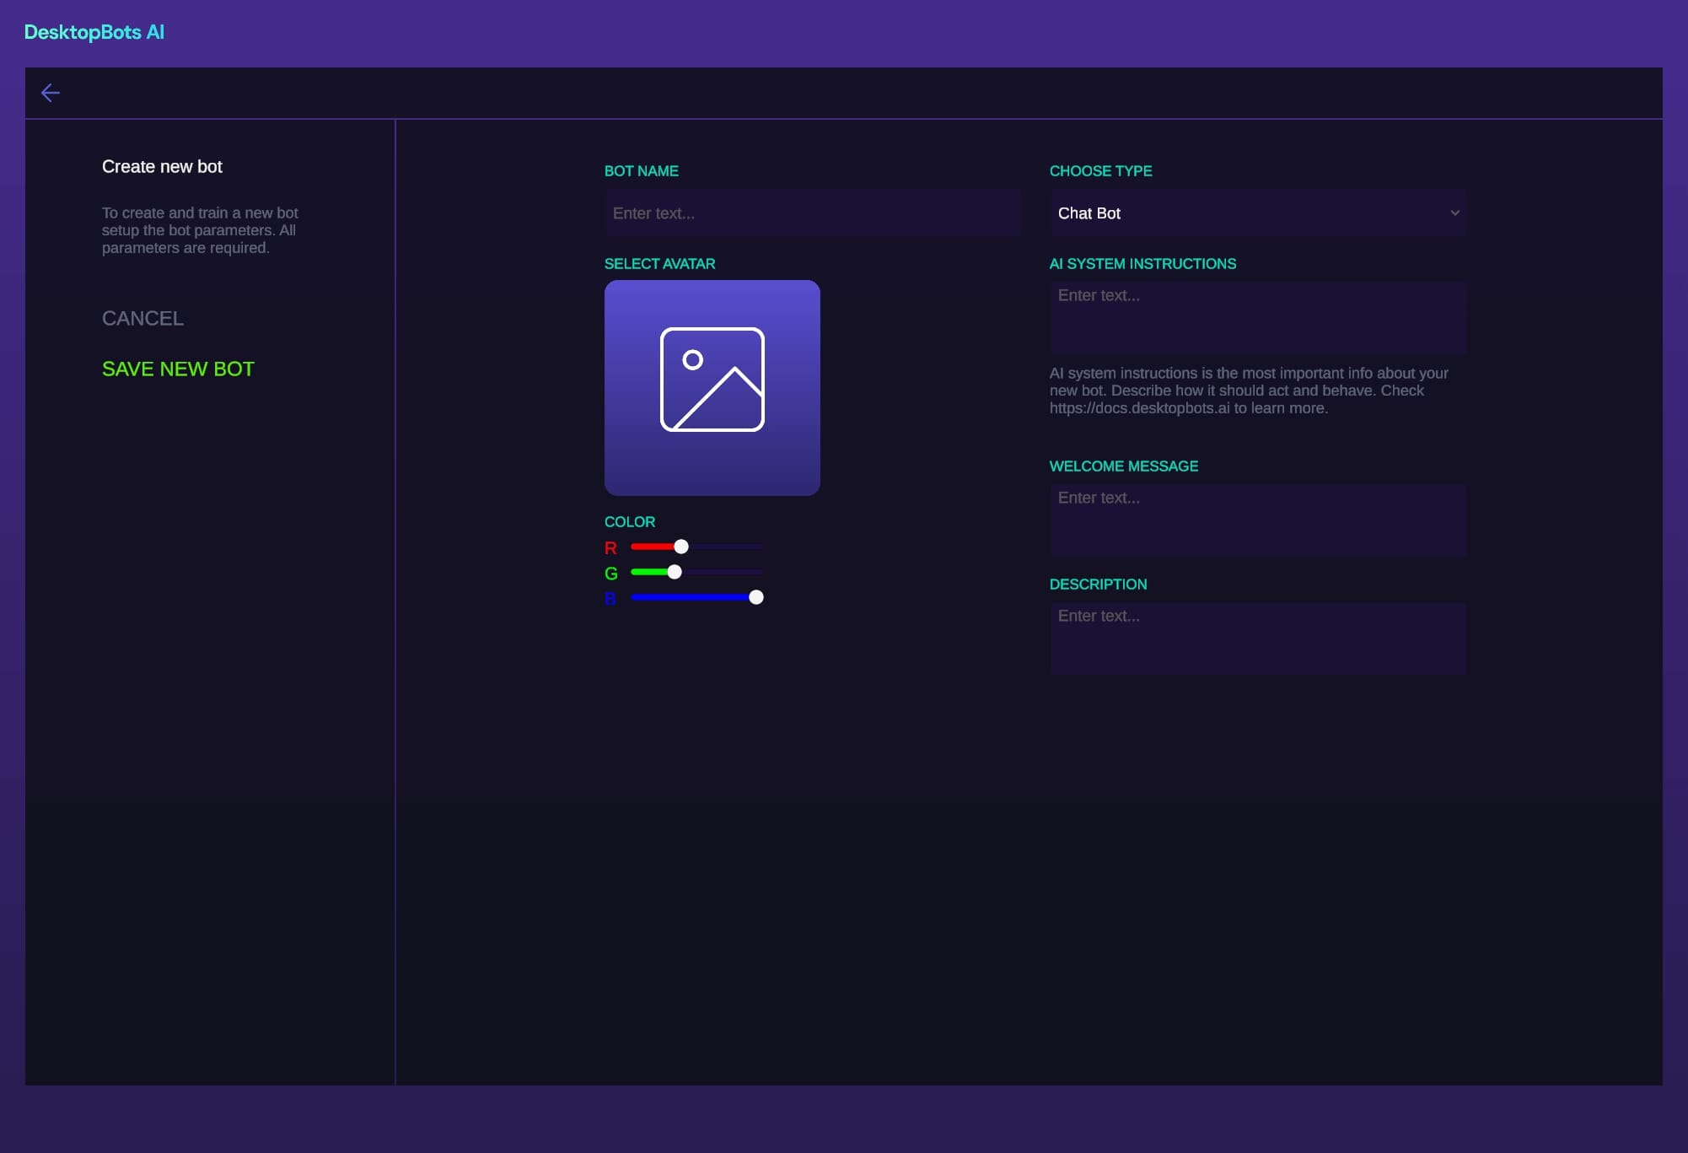The image size is (1688, 1153).
Task: Click SAVE NEW BOT
Action: [177, 369]
